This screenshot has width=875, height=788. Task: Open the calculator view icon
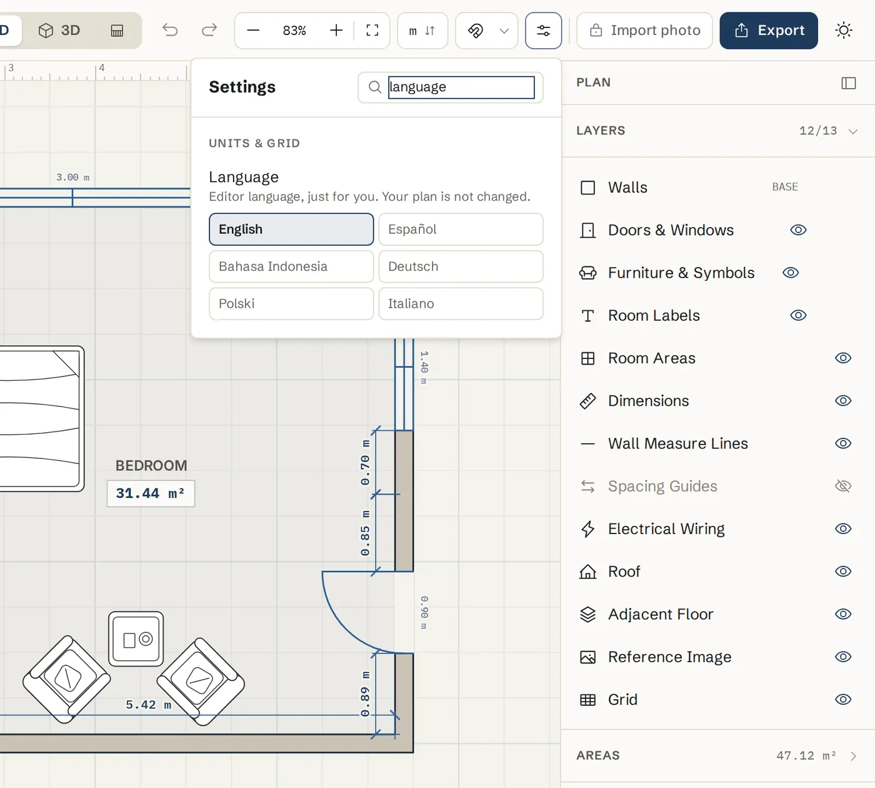(117, 31)
